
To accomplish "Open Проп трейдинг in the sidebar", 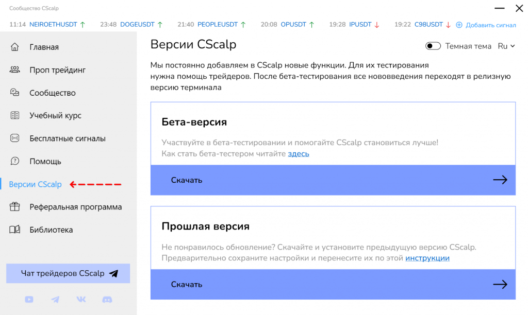I will click(57, 70).
